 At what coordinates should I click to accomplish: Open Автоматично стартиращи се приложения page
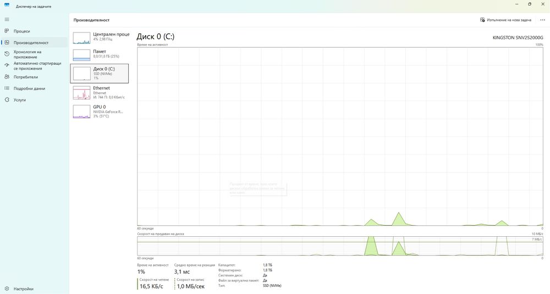pos(34,65)
